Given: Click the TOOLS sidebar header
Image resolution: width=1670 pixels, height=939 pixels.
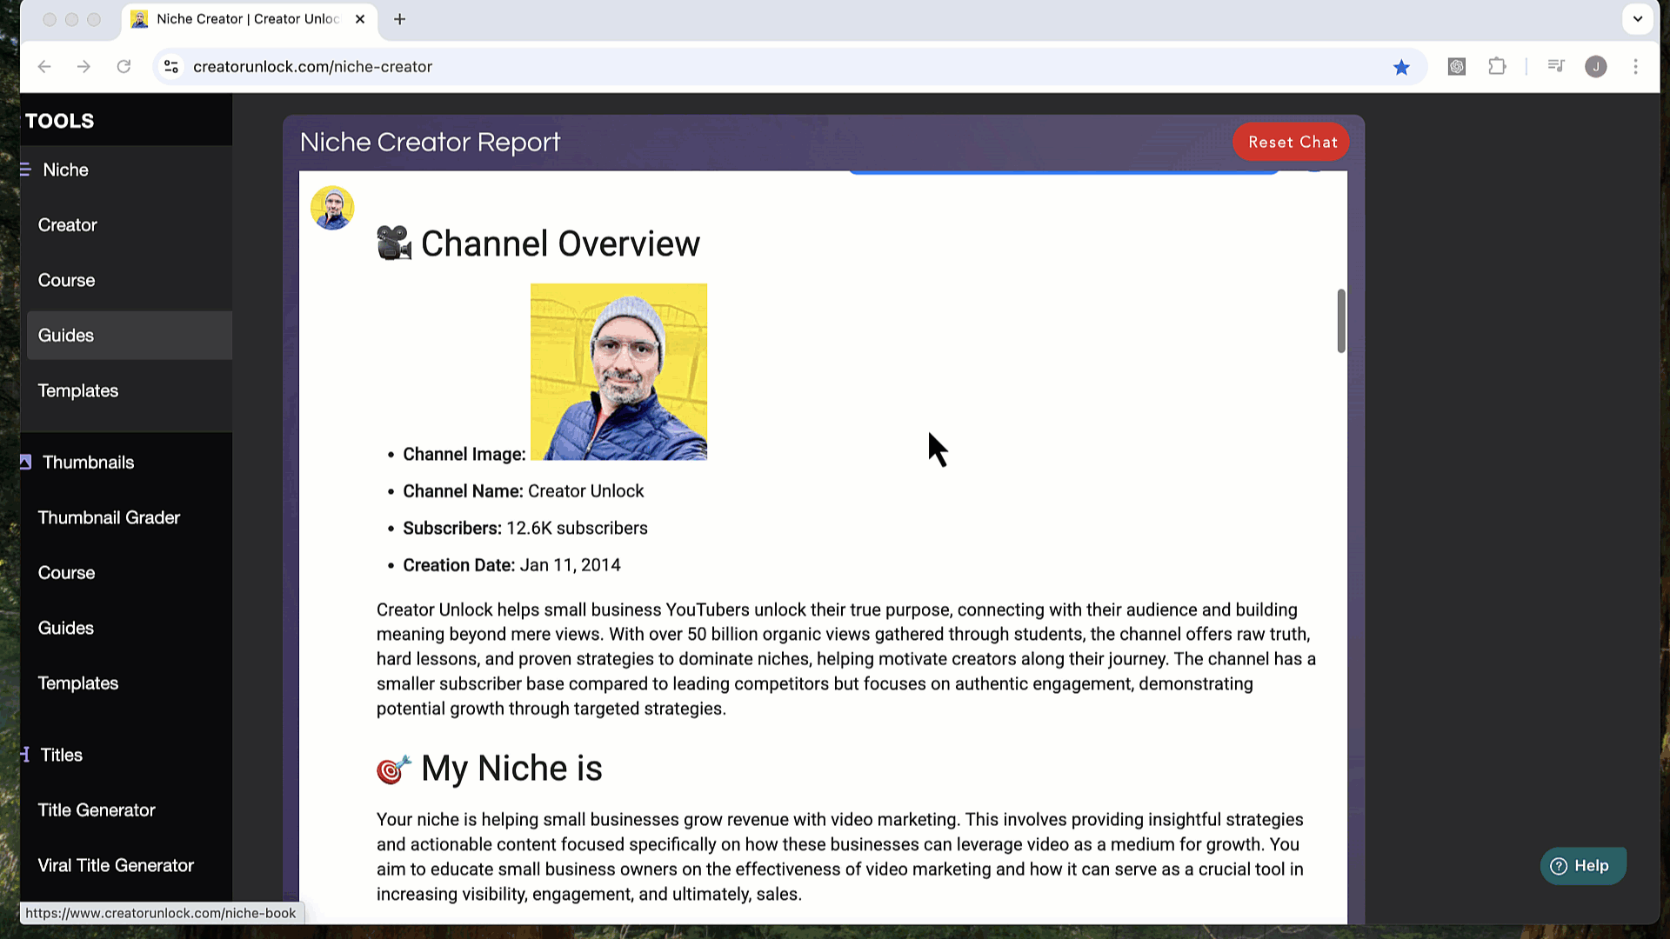Looking at the screenshot, I should coord(59,121).
